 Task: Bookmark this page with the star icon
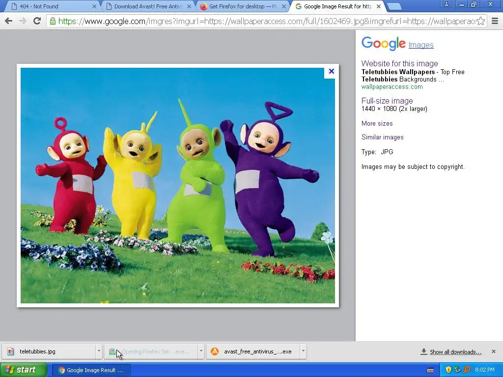click(480, 21)
